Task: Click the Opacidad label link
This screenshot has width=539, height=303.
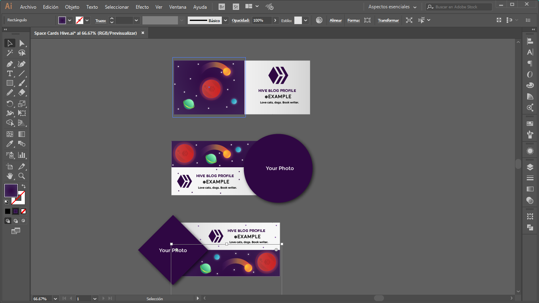Action: pyautogui.click(x=241, y=21)
